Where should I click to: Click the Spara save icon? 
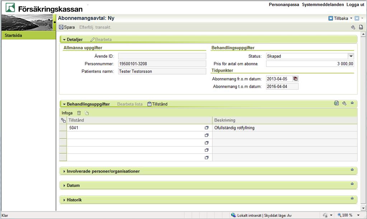[61, 27]
